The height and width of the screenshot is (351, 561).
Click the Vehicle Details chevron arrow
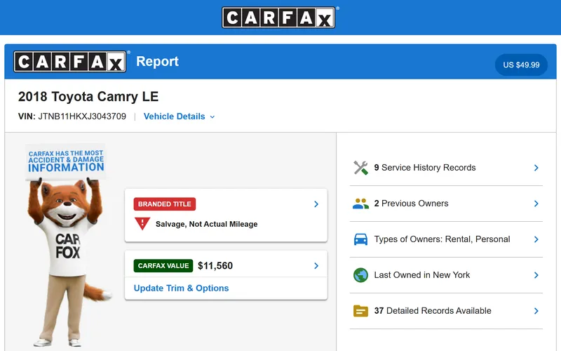click(212, 117)
